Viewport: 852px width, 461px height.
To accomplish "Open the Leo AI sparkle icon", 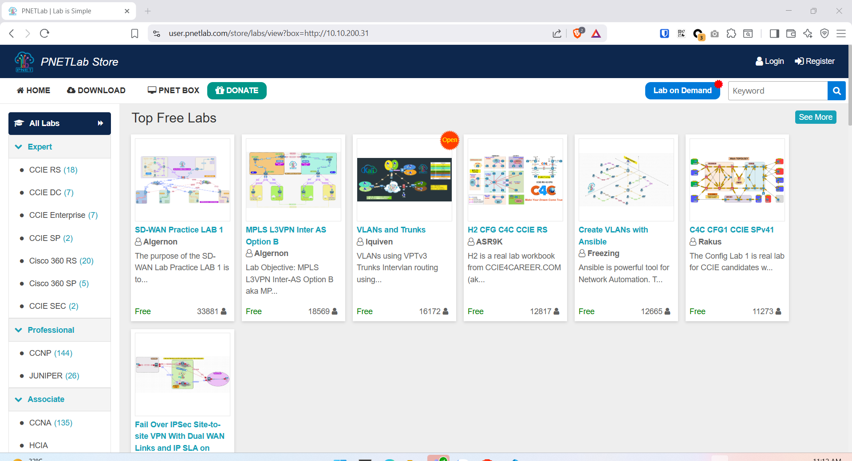I will click(808, 33).
